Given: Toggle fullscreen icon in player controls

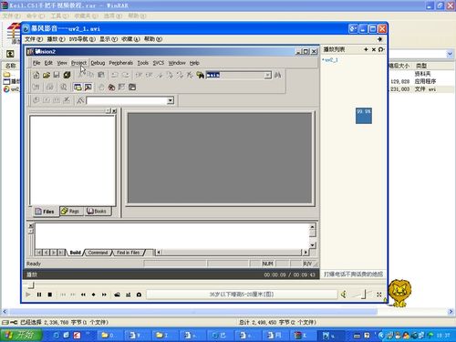Looking at the screenshot, I should (x=378, y=295).
